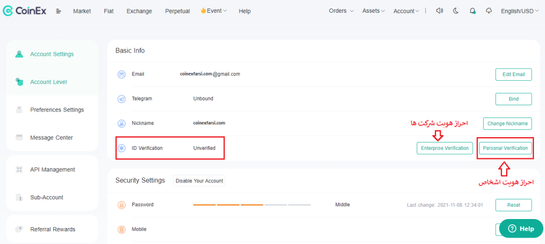
Task: Click the Account Settings person icon
Action: [19, 54]
